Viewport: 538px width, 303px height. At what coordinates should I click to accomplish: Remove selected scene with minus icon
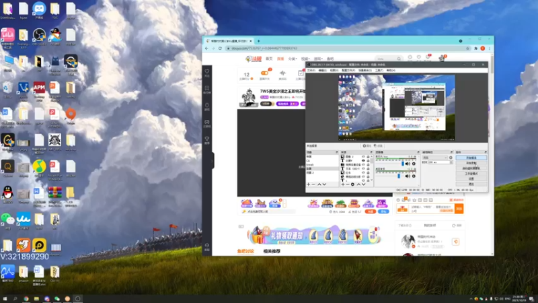[313, 184]
